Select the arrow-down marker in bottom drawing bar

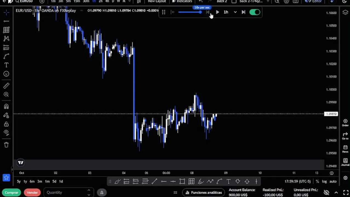tap(238, 181)
